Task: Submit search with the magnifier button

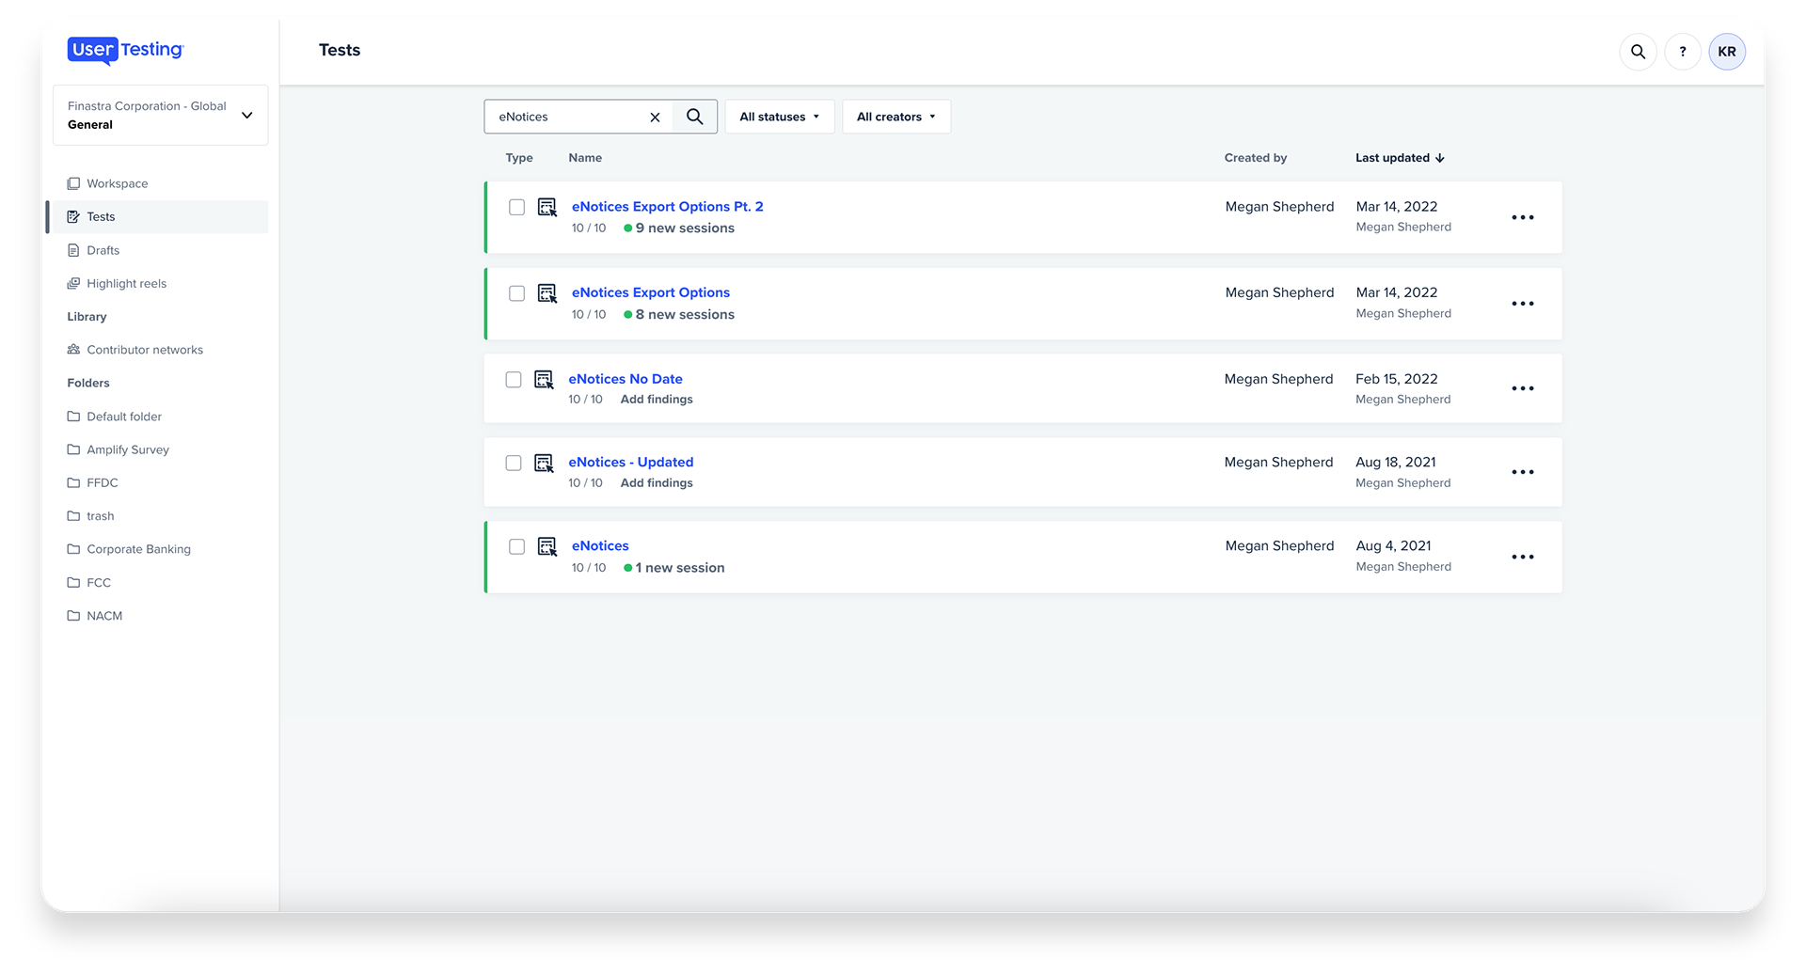Action: pos(695,117)
